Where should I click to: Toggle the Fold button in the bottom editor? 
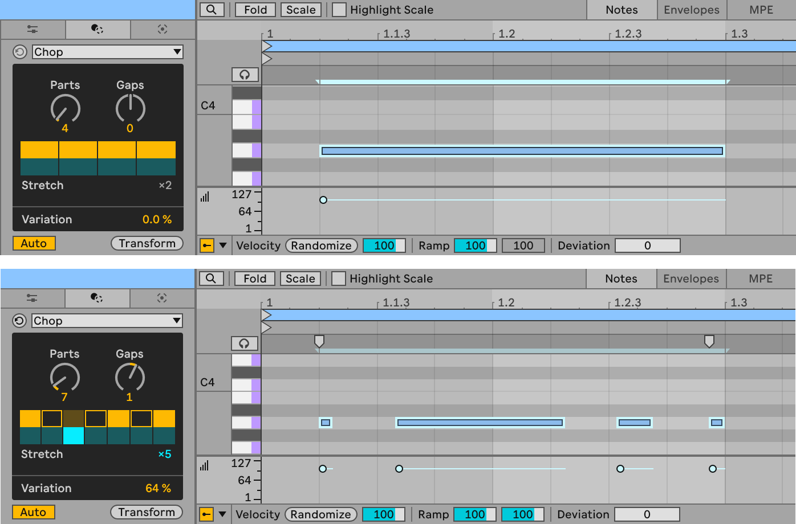pos(255,279)
